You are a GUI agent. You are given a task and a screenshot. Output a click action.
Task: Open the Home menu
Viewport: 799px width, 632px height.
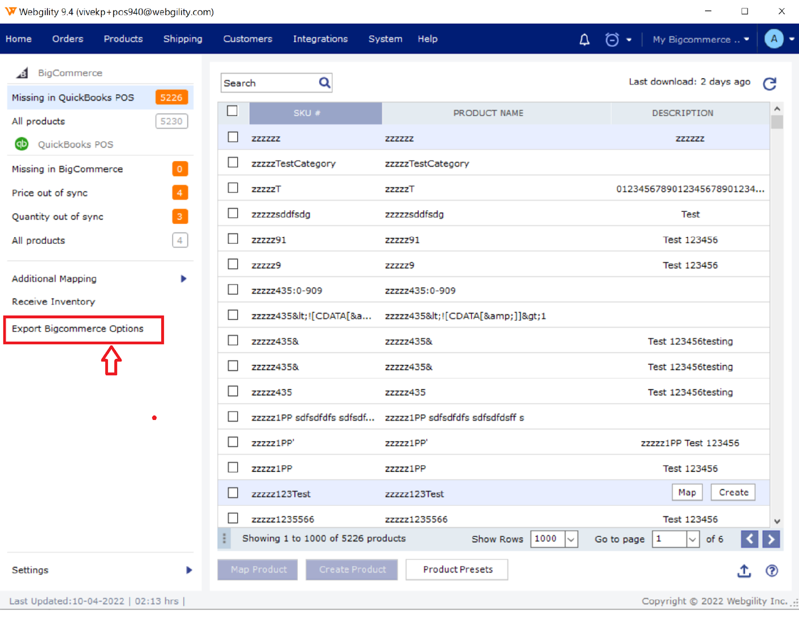coord(18,39)
